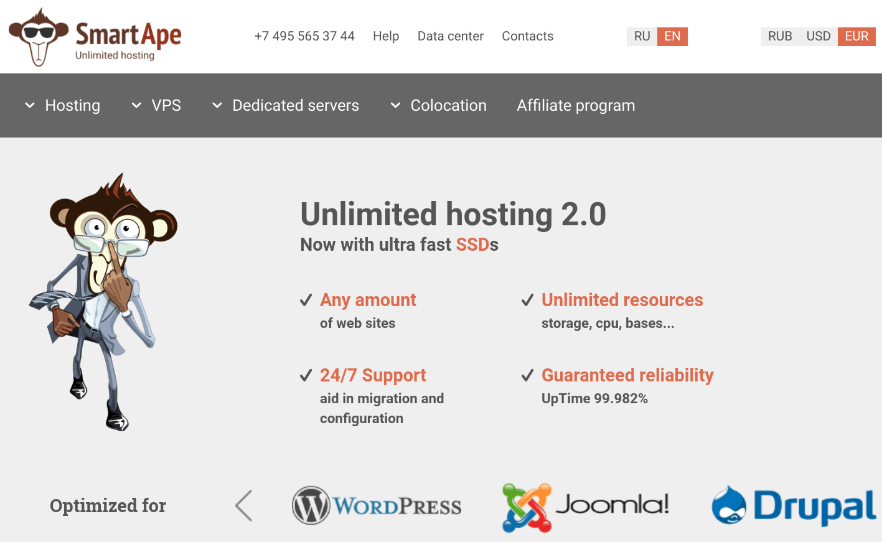Open the Colocation menu item
The image size is (882, 542).
point(448,105)
